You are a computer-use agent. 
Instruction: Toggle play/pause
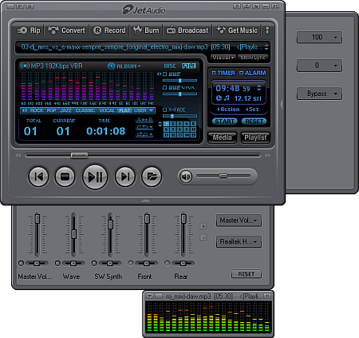tap(95, 177)
